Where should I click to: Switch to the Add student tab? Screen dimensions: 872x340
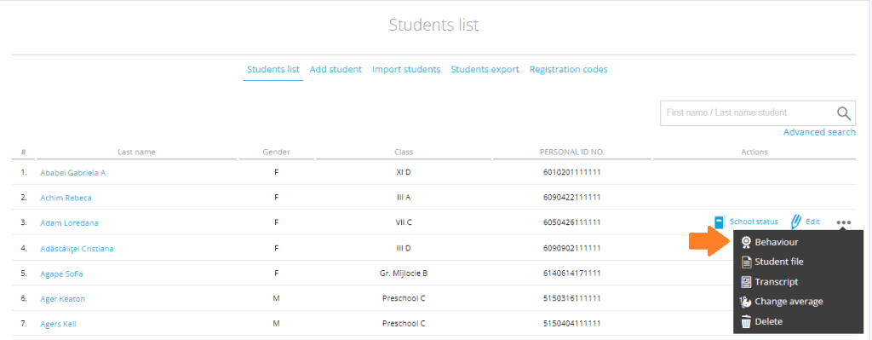pyautogui.click(x=336, y=70)
